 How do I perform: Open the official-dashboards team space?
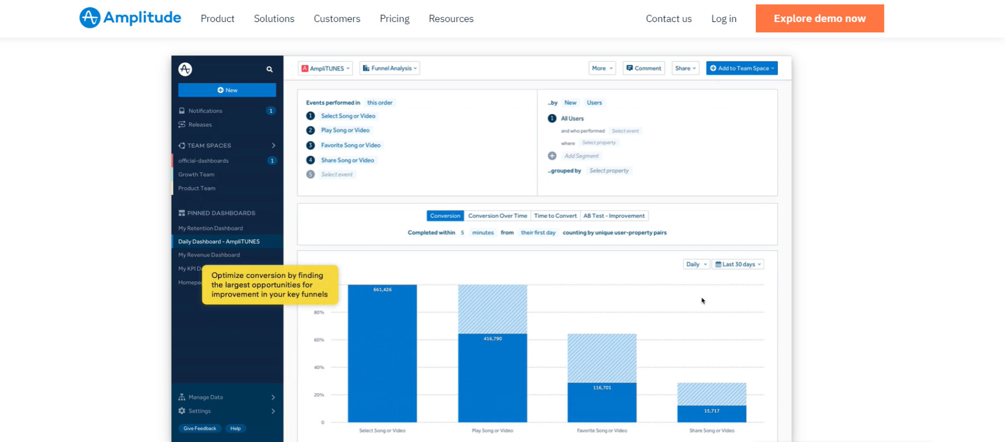tap(203, 160)
